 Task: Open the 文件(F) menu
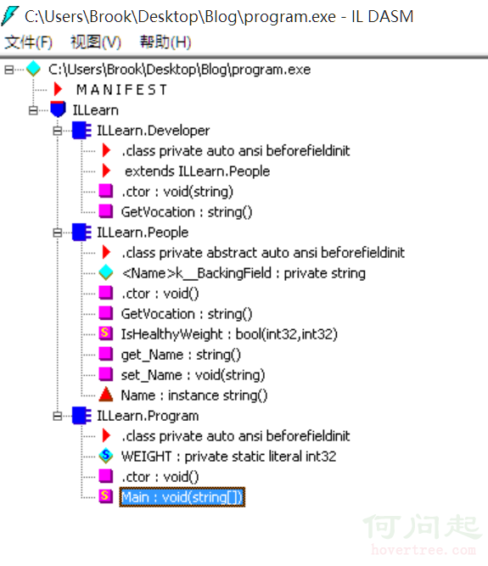[28, 42]
